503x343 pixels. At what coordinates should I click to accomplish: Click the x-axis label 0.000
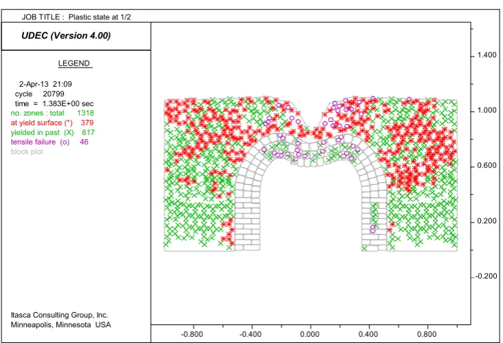coord(310,334)
